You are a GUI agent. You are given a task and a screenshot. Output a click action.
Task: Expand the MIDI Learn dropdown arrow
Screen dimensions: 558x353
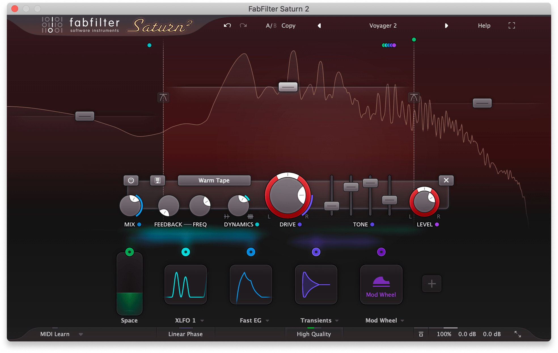click(x=81, y=334)
